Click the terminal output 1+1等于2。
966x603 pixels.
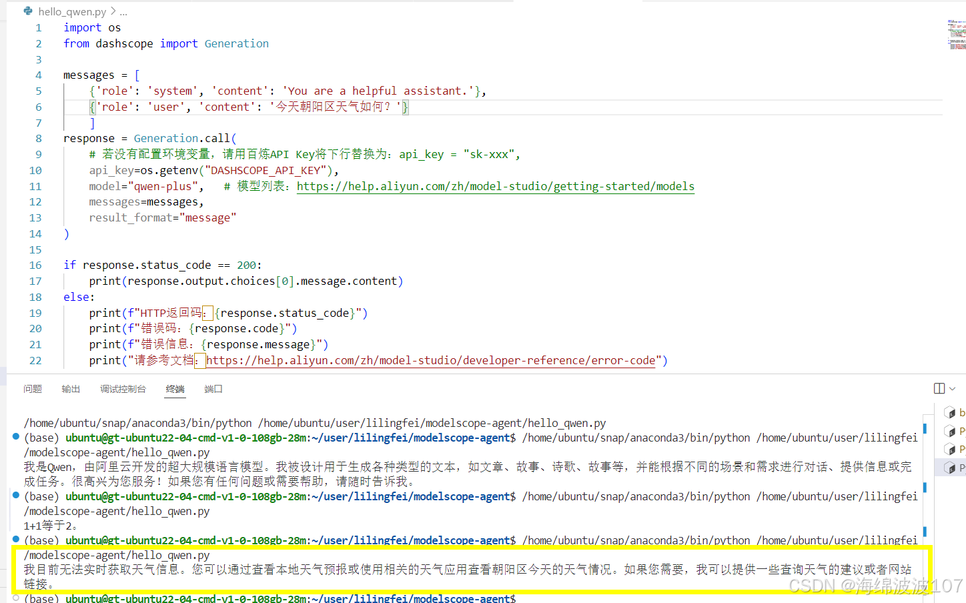point(51,526)
